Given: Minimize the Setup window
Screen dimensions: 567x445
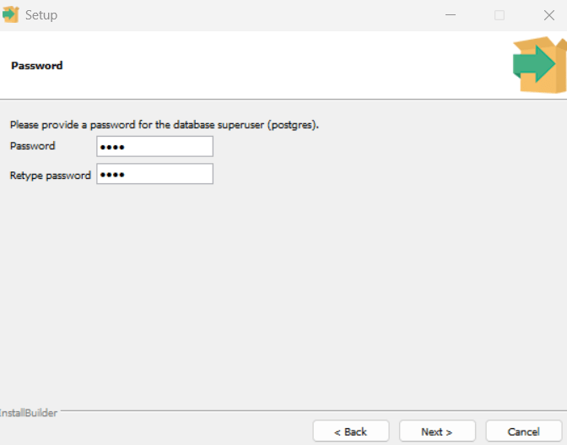Looking at the screenshot, I should [451, 15].
